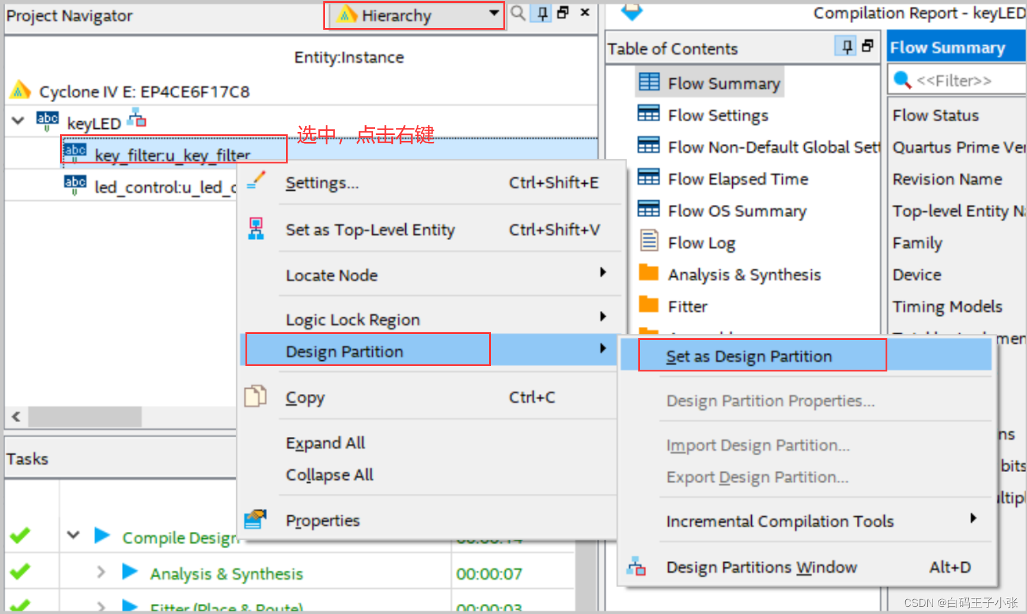The image size is (1027, 614).
Task: Expand Analysis & Synthesis task
Action: [101, 572]
